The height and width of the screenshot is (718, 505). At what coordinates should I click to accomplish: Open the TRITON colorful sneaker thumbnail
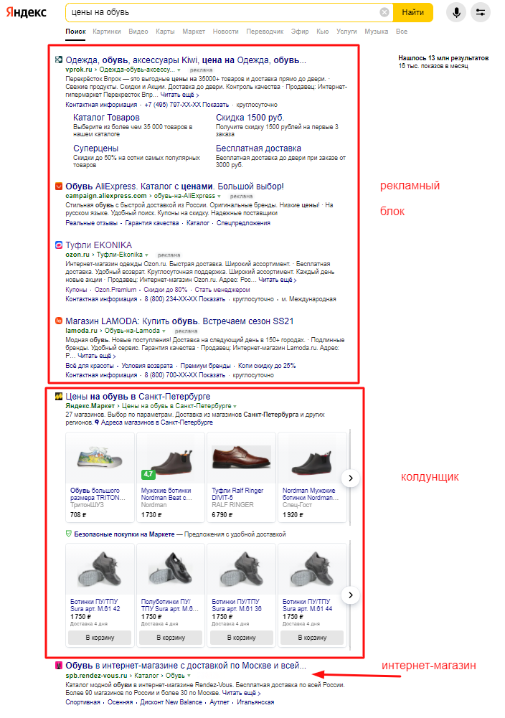100,458
